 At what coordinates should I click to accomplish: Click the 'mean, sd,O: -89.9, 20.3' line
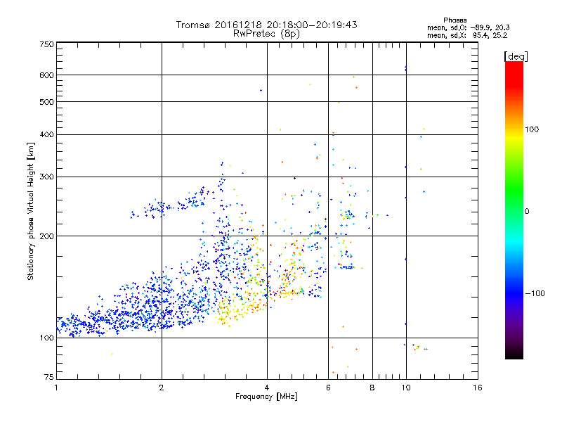click(468, 27)
